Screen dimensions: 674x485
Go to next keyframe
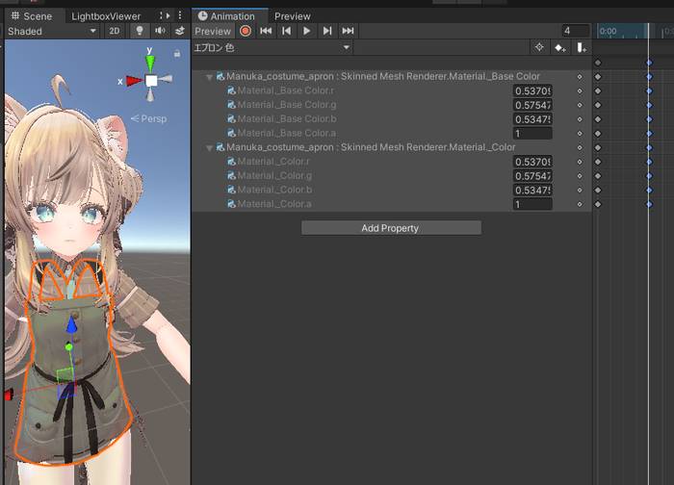[x=327, y=31]
